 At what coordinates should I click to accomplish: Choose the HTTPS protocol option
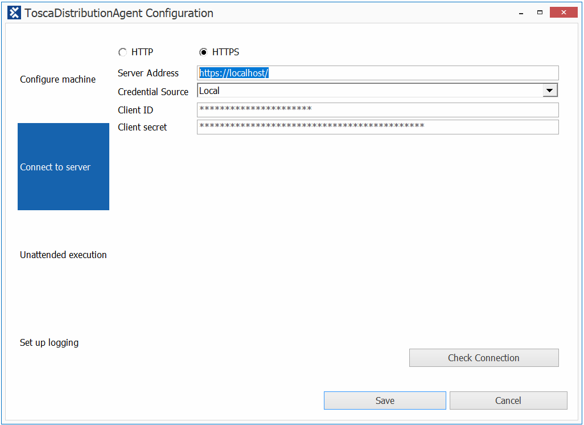click(x=203, y=52)
